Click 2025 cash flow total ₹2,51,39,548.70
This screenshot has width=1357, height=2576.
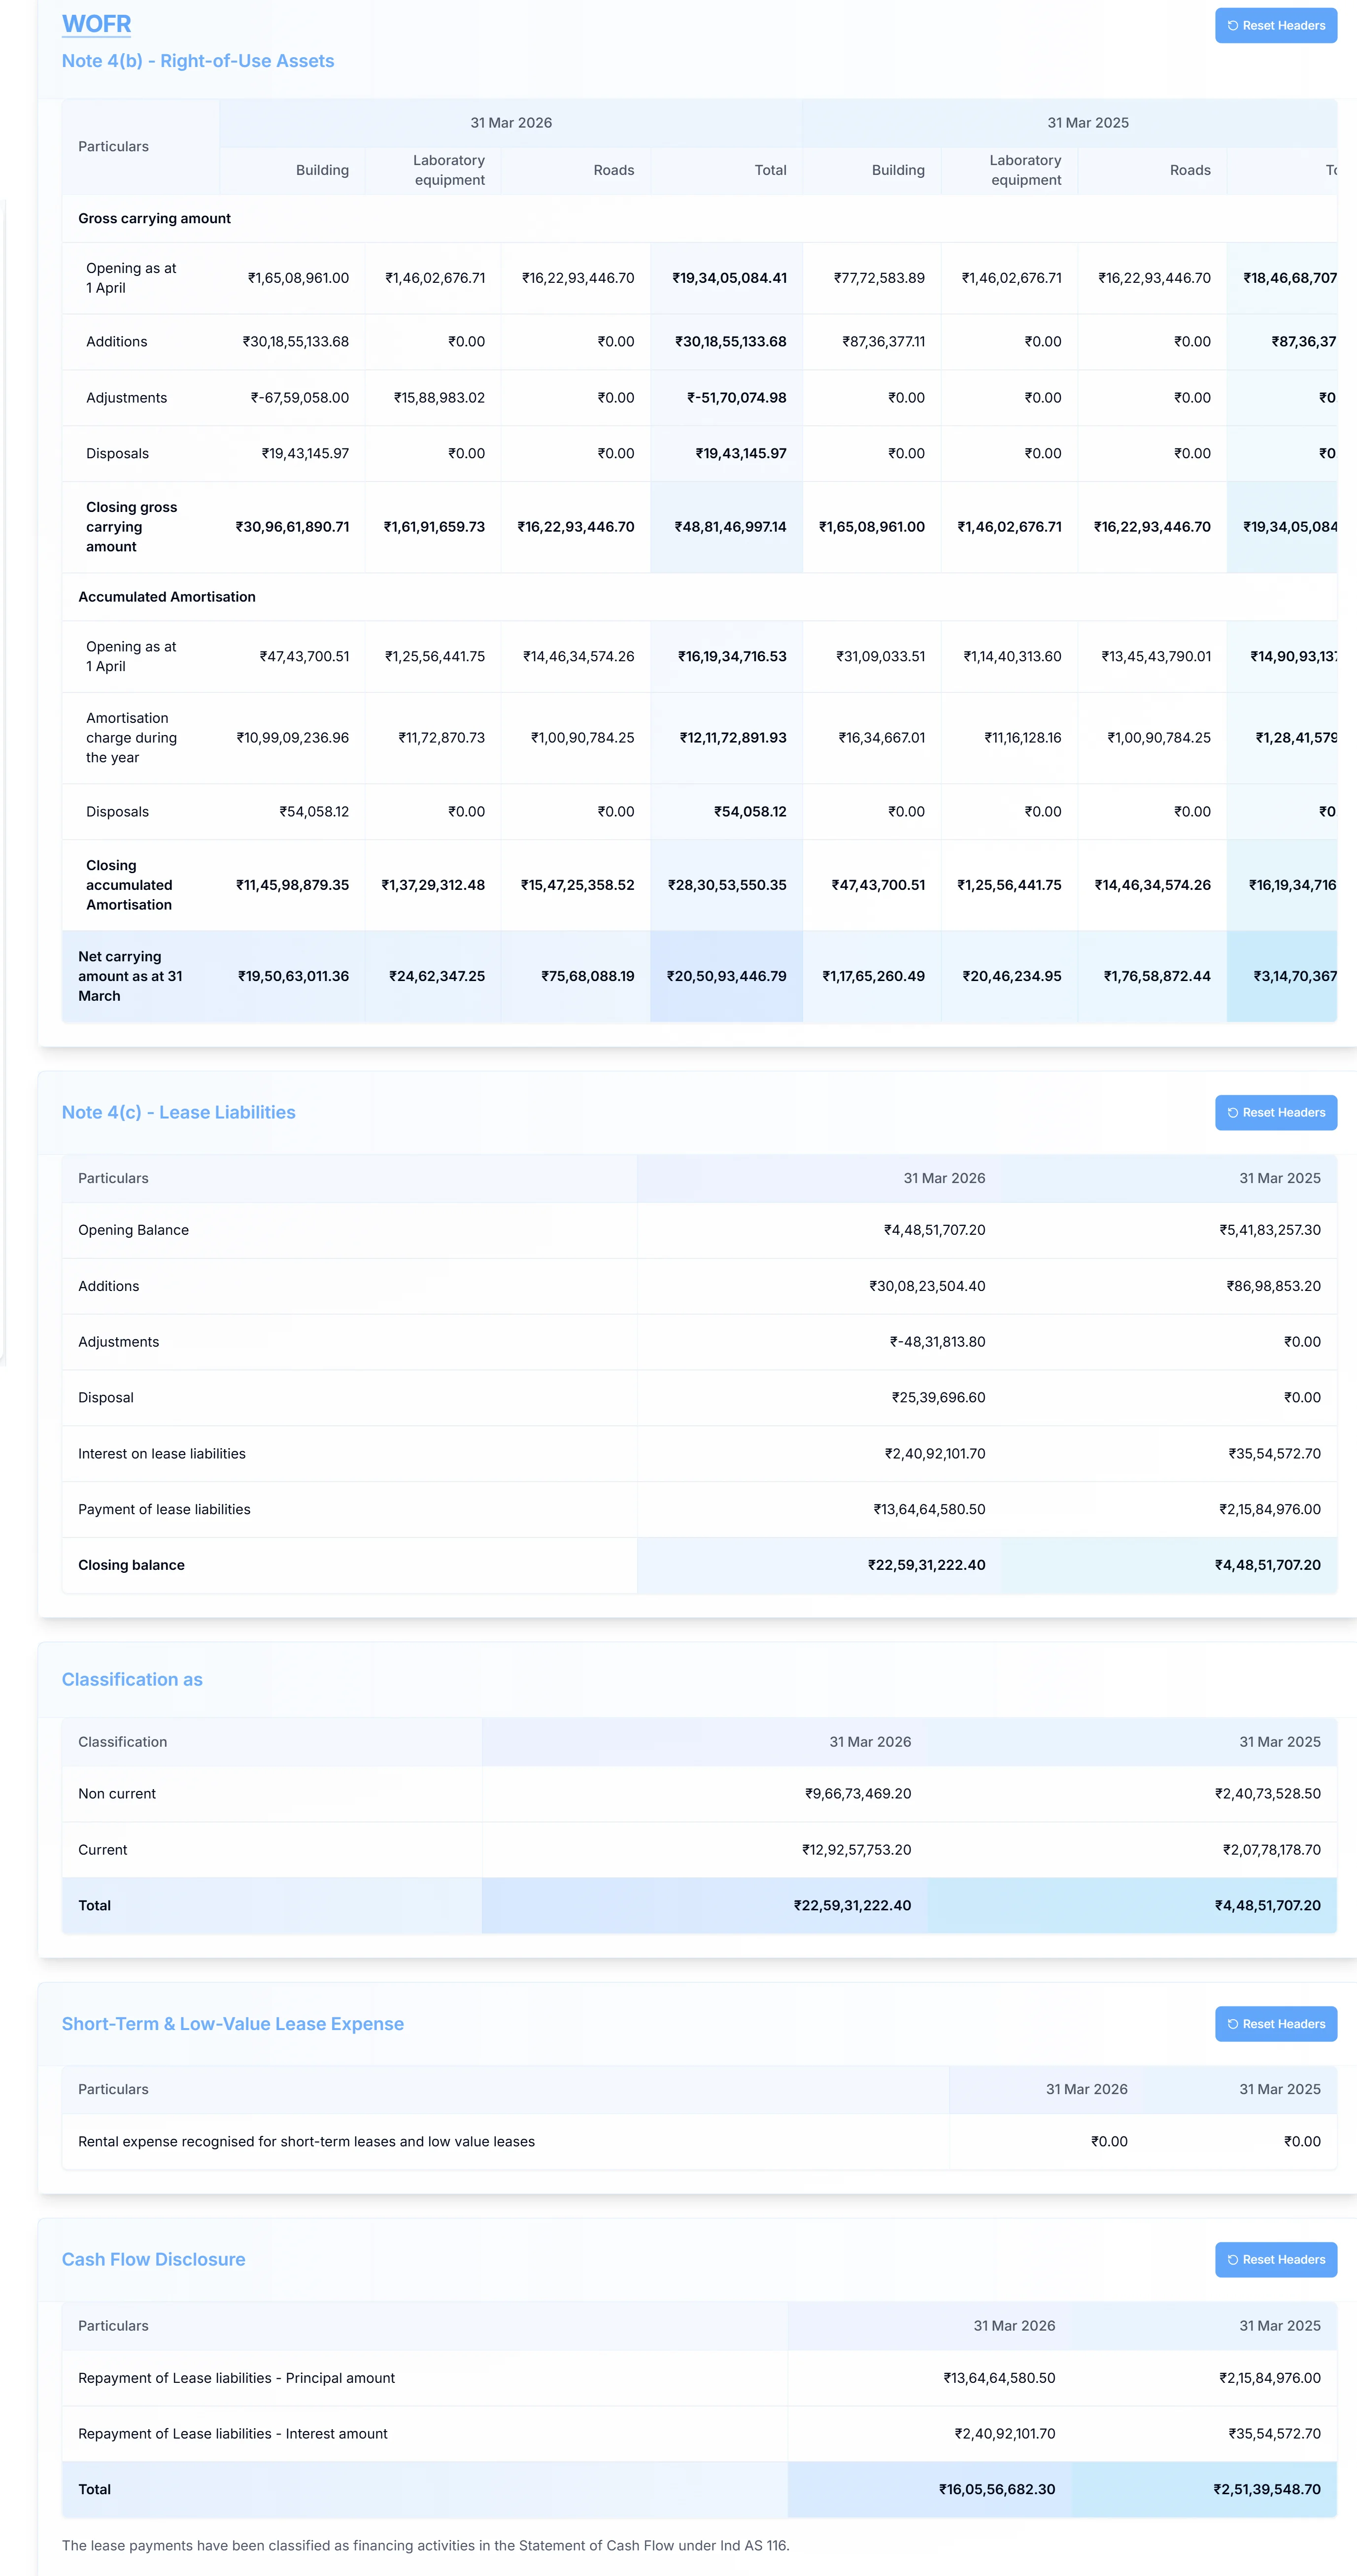coord(1267,2490)
